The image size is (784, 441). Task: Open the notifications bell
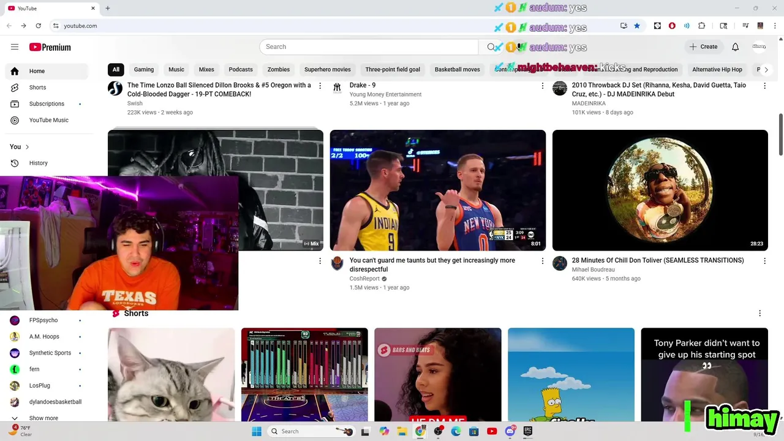click(x=735, y=47)
